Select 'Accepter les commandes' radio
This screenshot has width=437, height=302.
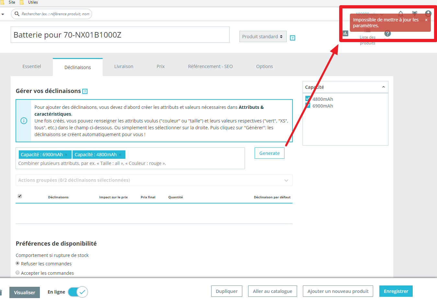pos(17,273)
